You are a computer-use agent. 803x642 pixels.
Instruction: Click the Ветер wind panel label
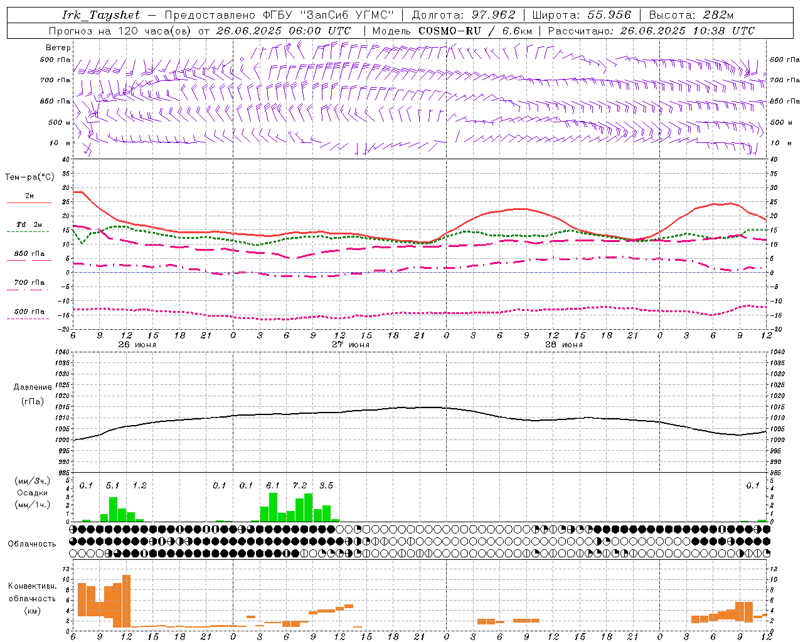tap(58, 48)
